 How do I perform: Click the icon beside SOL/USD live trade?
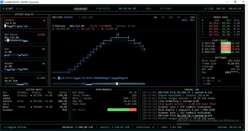(x=203, y=49)
